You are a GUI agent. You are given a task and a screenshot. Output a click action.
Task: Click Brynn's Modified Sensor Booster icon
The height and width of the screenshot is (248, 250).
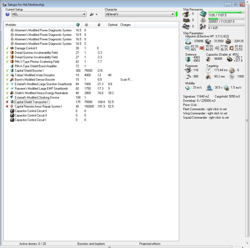click(x=12, y=79)
